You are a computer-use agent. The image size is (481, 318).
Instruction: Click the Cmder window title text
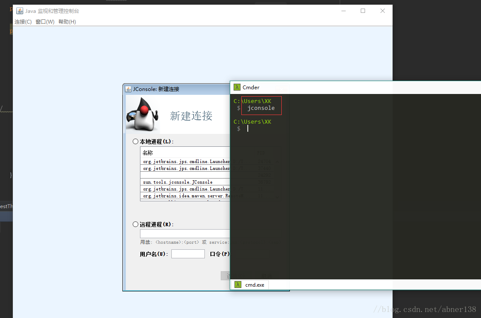tap(251, 88)
